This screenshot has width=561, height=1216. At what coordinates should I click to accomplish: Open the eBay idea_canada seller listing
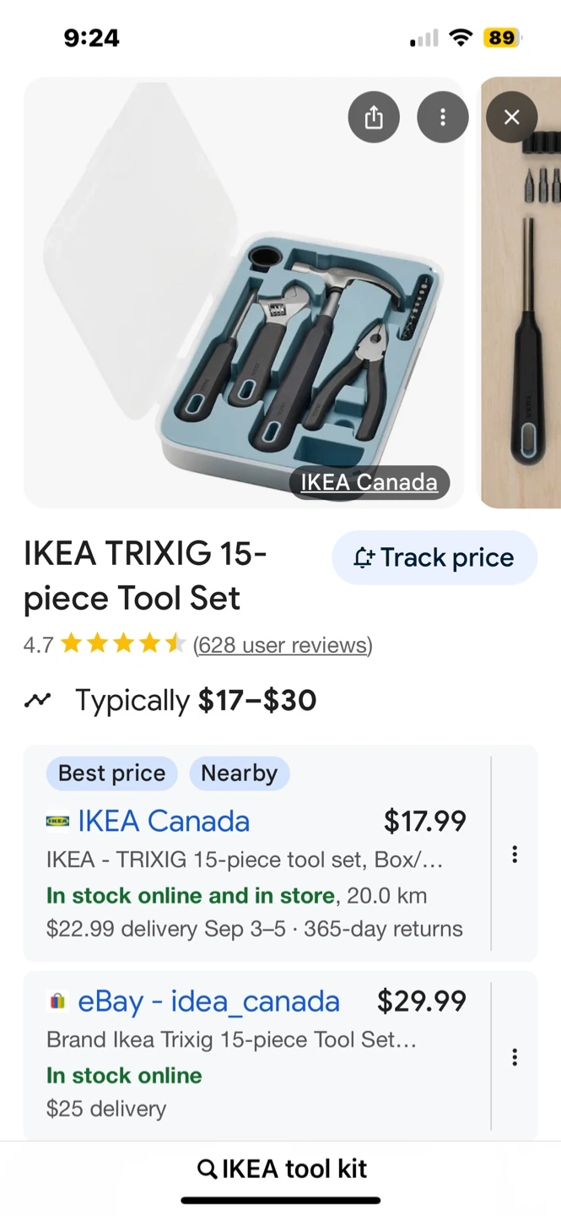pyautogui.click(x=208, y=1002)
